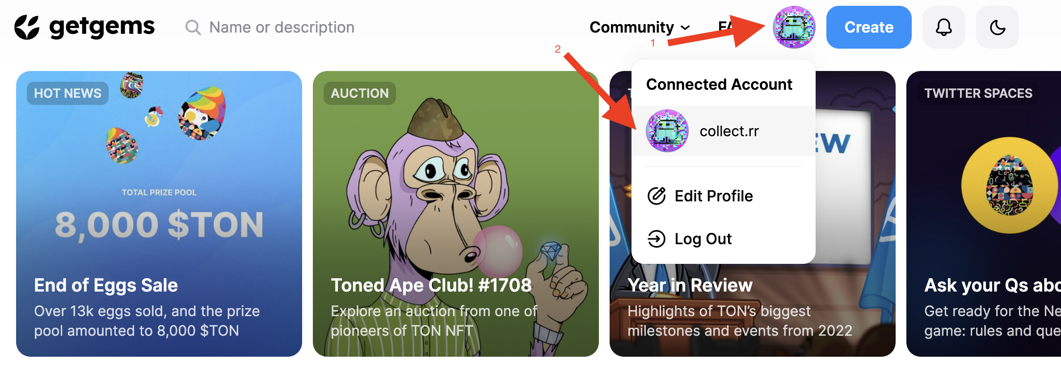Open the Twitter Spaces card

(983, 213)
